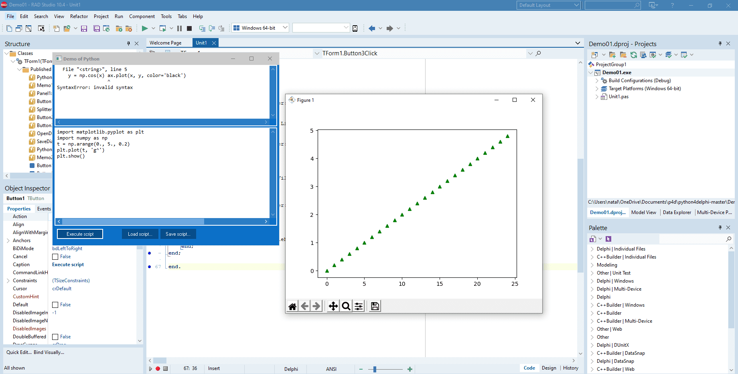Switch to the Welcome Page tab
The width and height of the screenshot is (738, 374).
(166, 42)
